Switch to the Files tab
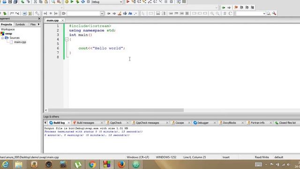The height and width of the screenshot is (169, 300). click(33, 24)
